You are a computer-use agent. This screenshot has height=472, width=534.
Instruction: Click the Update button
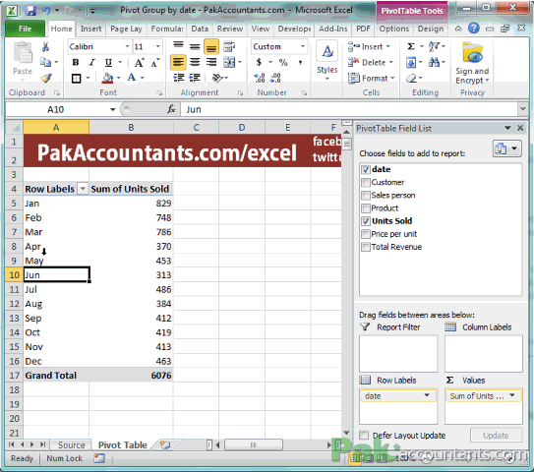point(496,436)
